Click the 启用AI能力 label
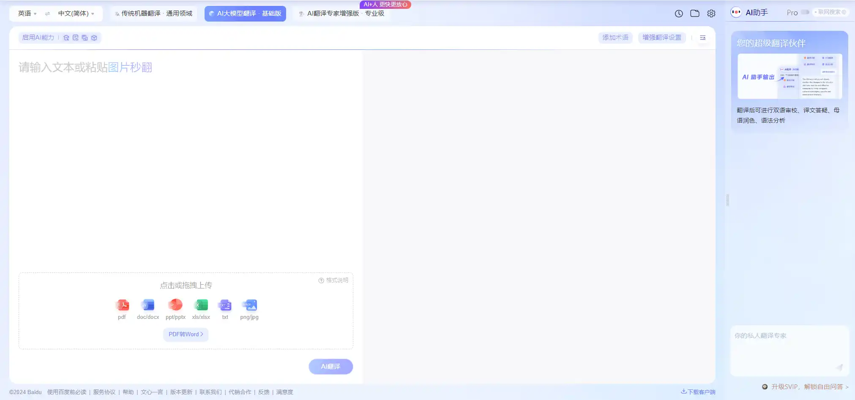The height and width of the screenshot is (400, 855). coord(38,38)
